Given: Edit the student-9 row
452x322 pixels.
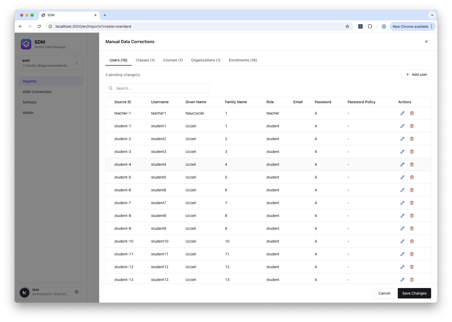Looking at the screenshot, I should pos(402,228).
